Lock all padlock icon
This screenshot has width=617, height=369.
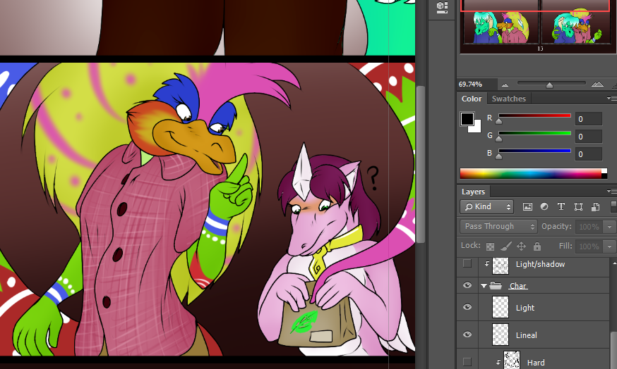point(537,246)
